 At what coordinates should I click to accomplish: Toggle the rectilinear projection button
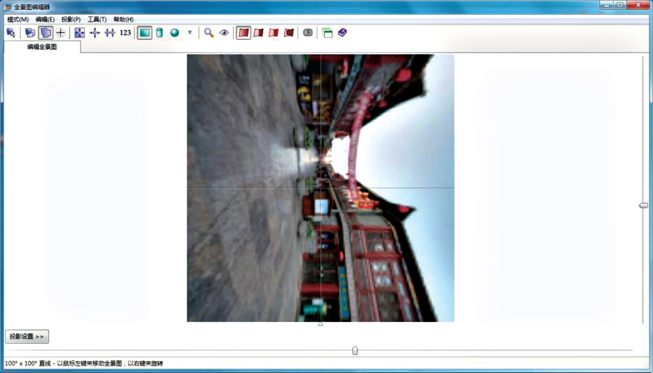144,33
